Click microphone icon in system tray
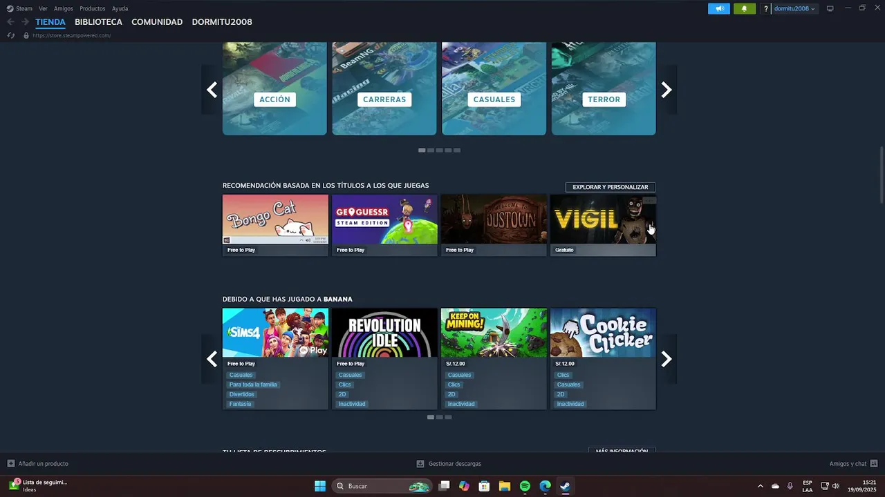885x497 pixels. 790,486
